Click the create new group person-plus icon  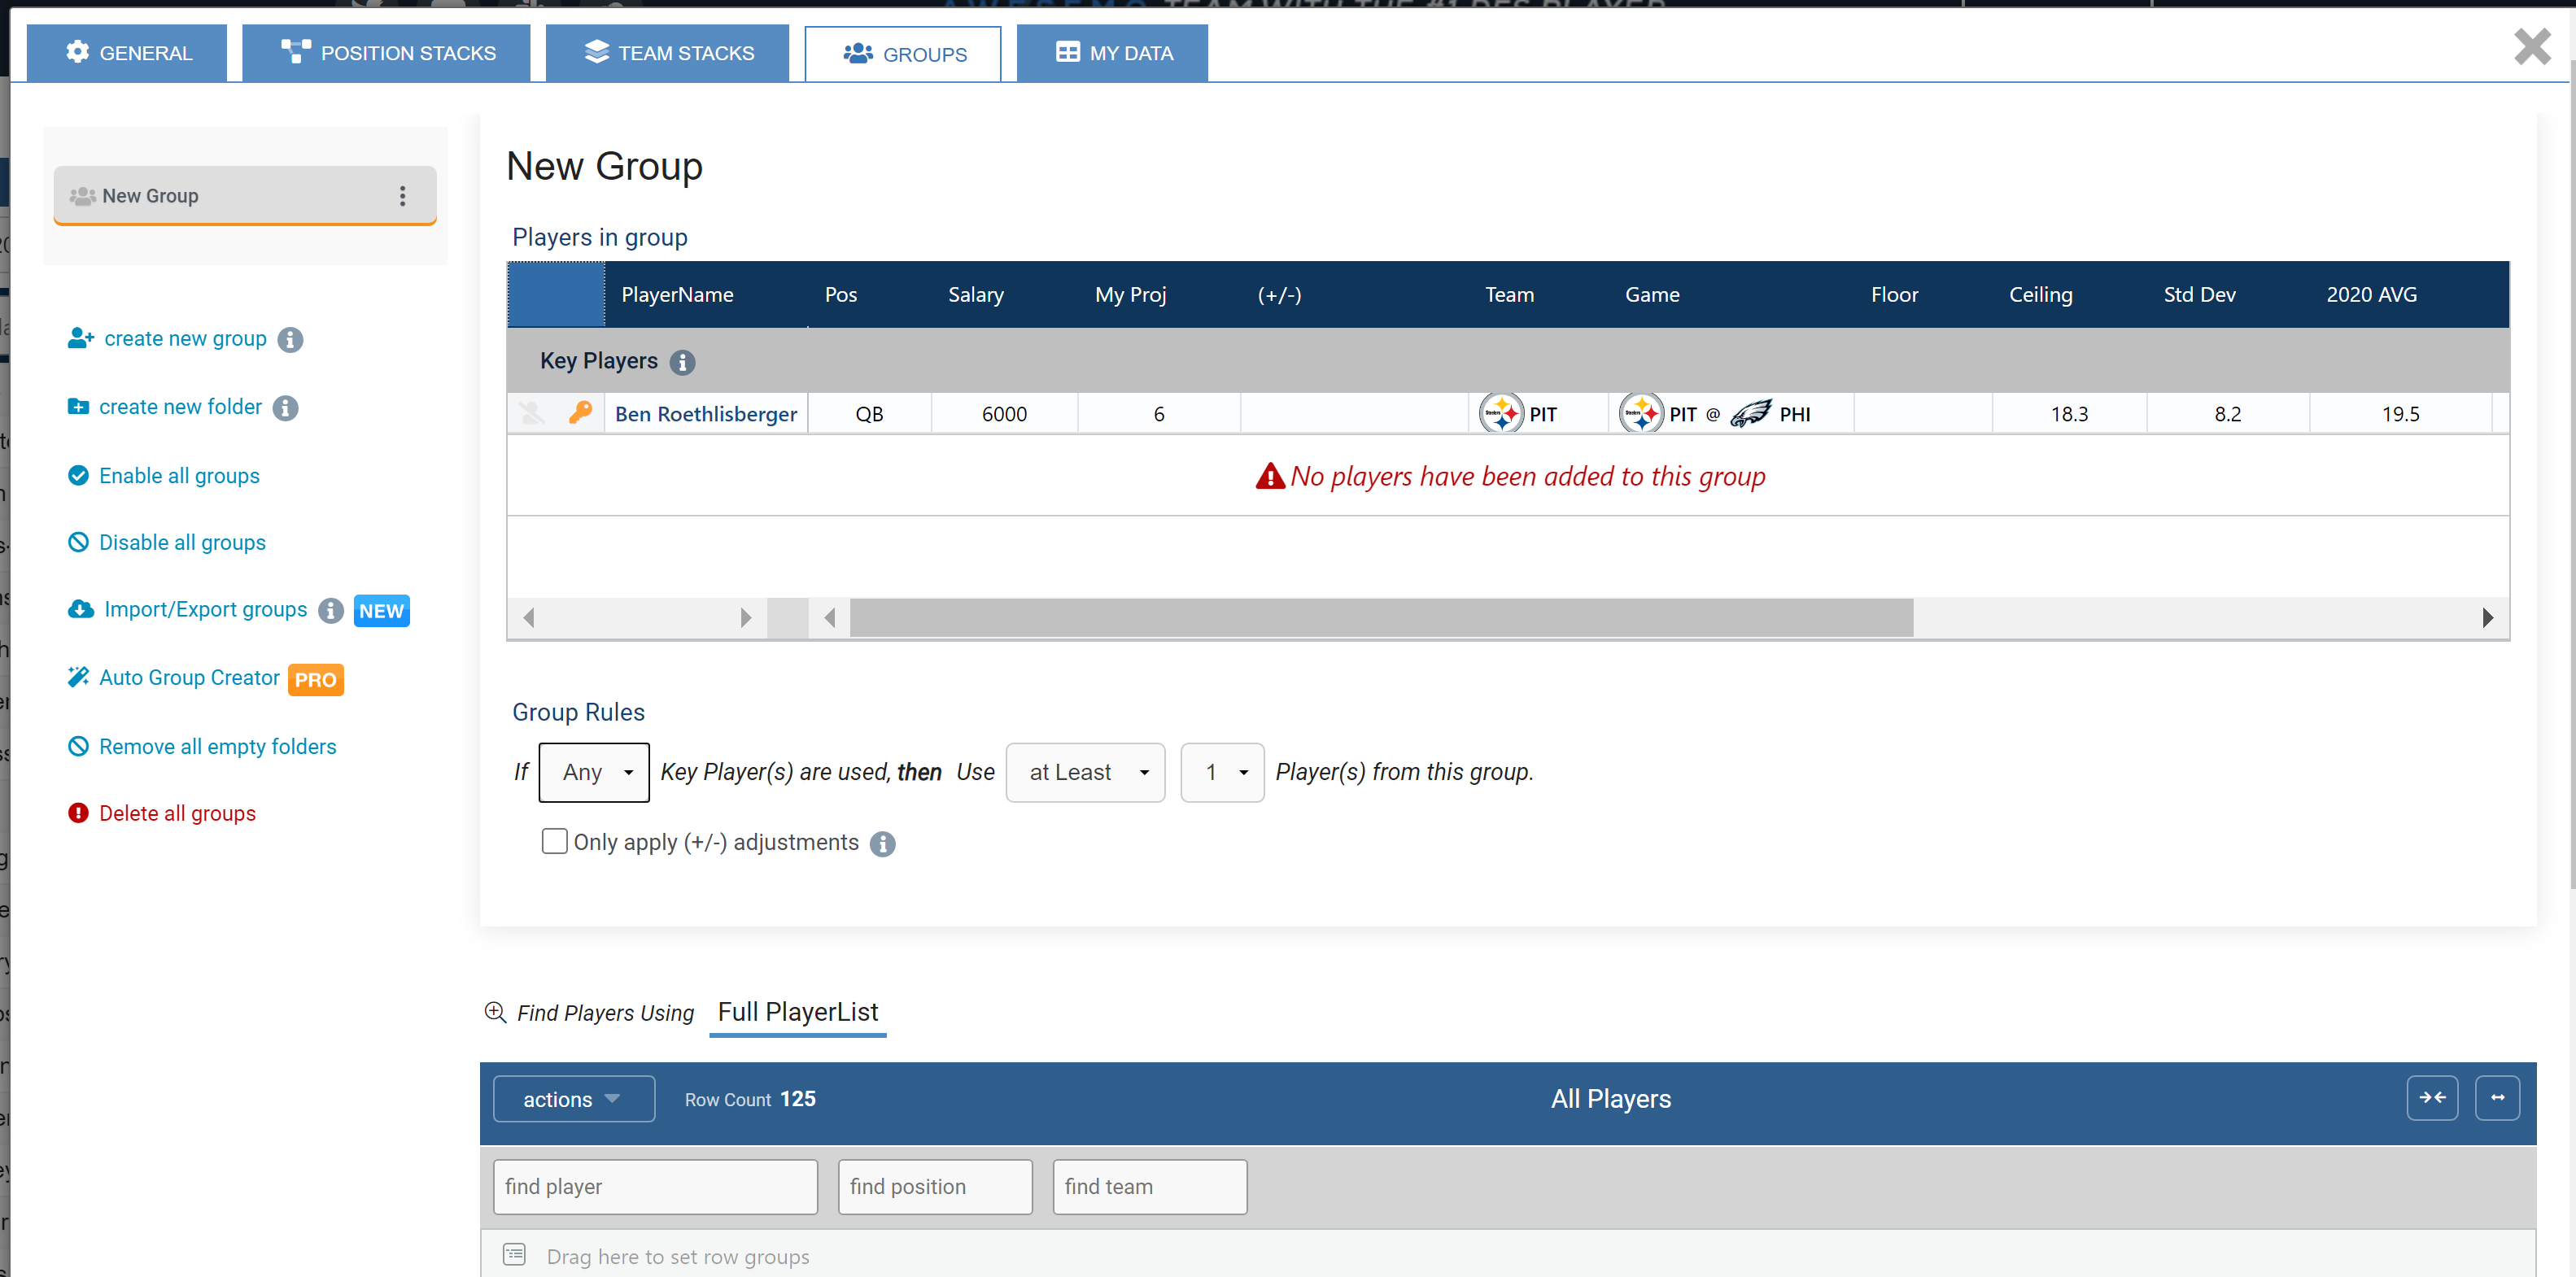[81, 338]
